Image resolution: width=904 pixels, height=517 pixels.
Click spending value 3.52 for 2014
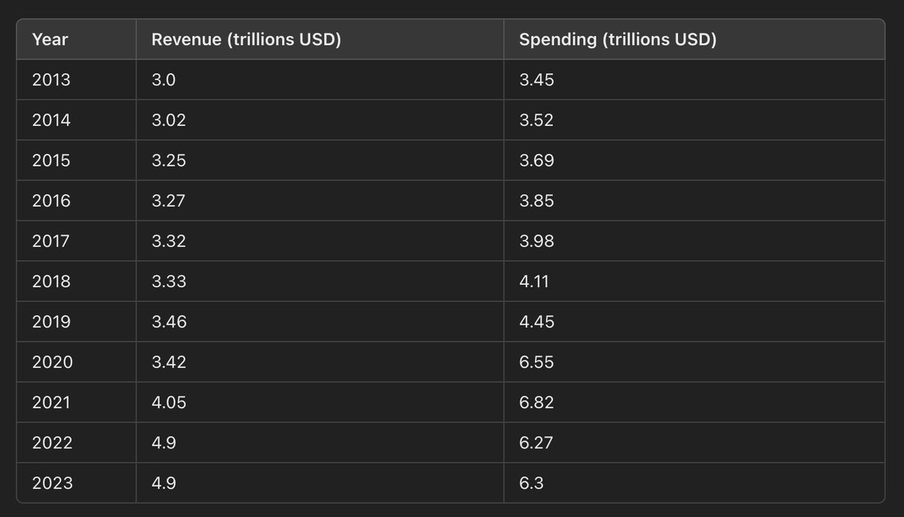coord(536,120)
